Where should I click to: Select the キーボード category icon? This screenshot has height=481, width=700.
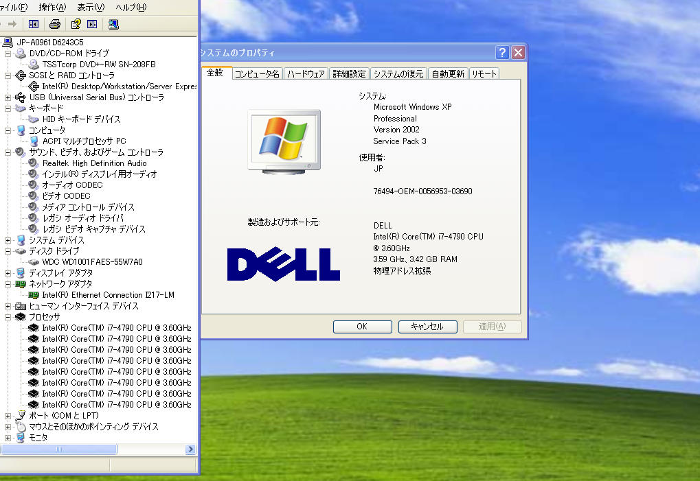(x=21, y=108)
